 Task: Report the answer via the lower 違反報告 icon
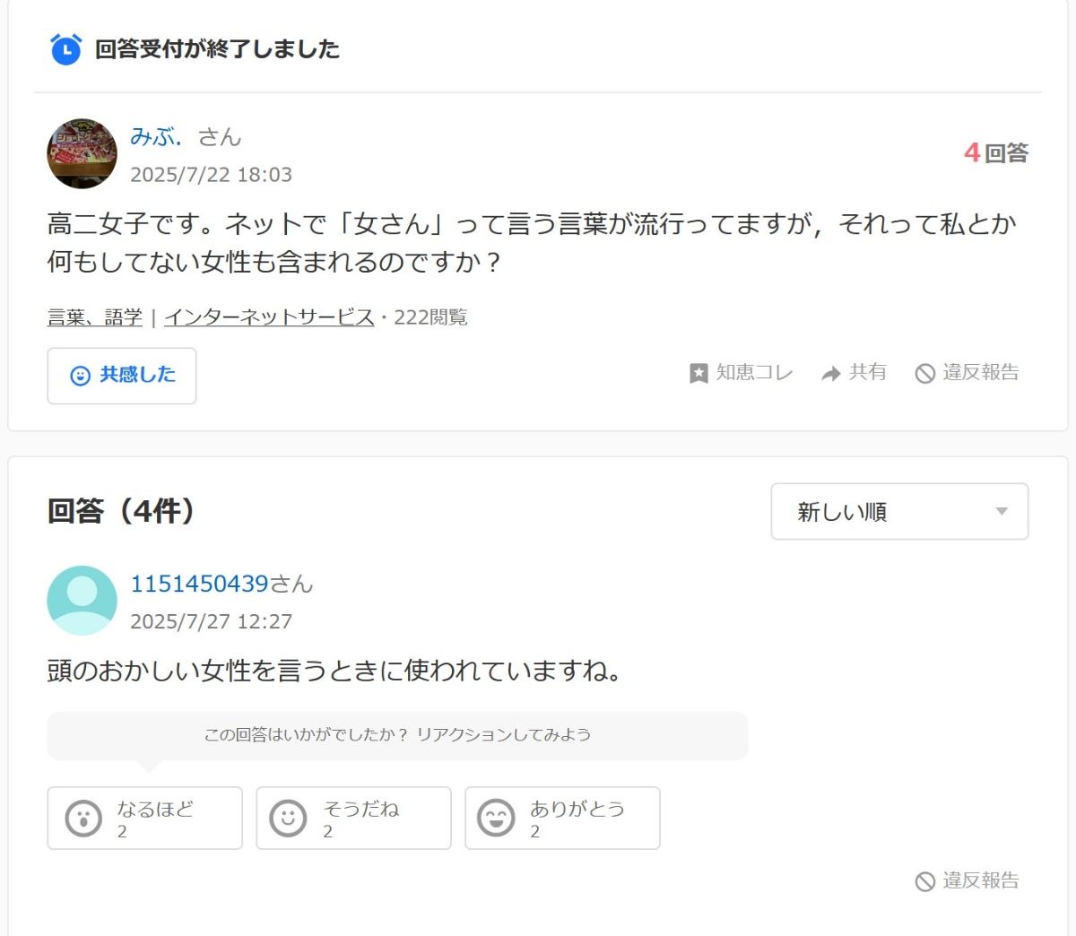point(924,882)
